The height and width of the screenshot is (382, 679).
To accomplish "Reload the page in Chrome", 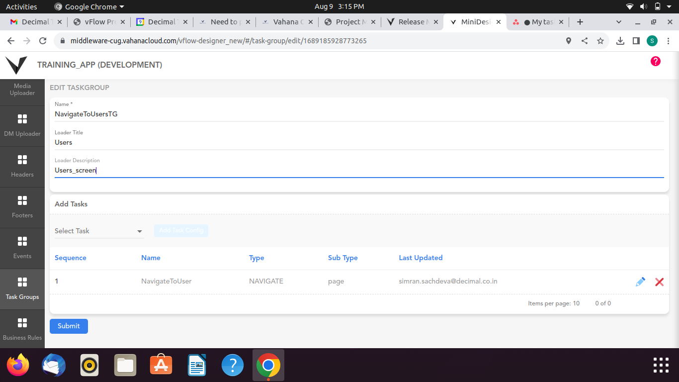I will pos(43,41).
